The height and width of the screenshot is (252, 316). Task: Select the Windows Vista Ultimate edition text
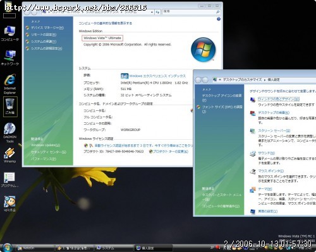(102, 38)
